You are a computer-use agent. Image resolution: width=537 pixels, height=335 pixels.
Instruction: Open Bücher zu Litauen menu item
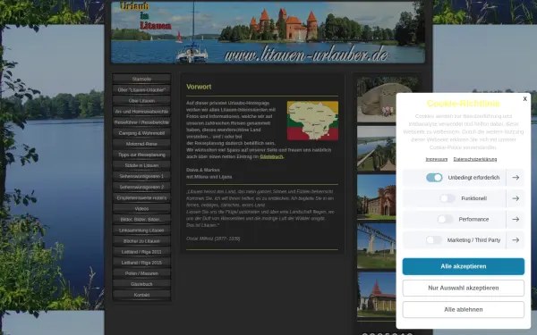tap(141, 241)
